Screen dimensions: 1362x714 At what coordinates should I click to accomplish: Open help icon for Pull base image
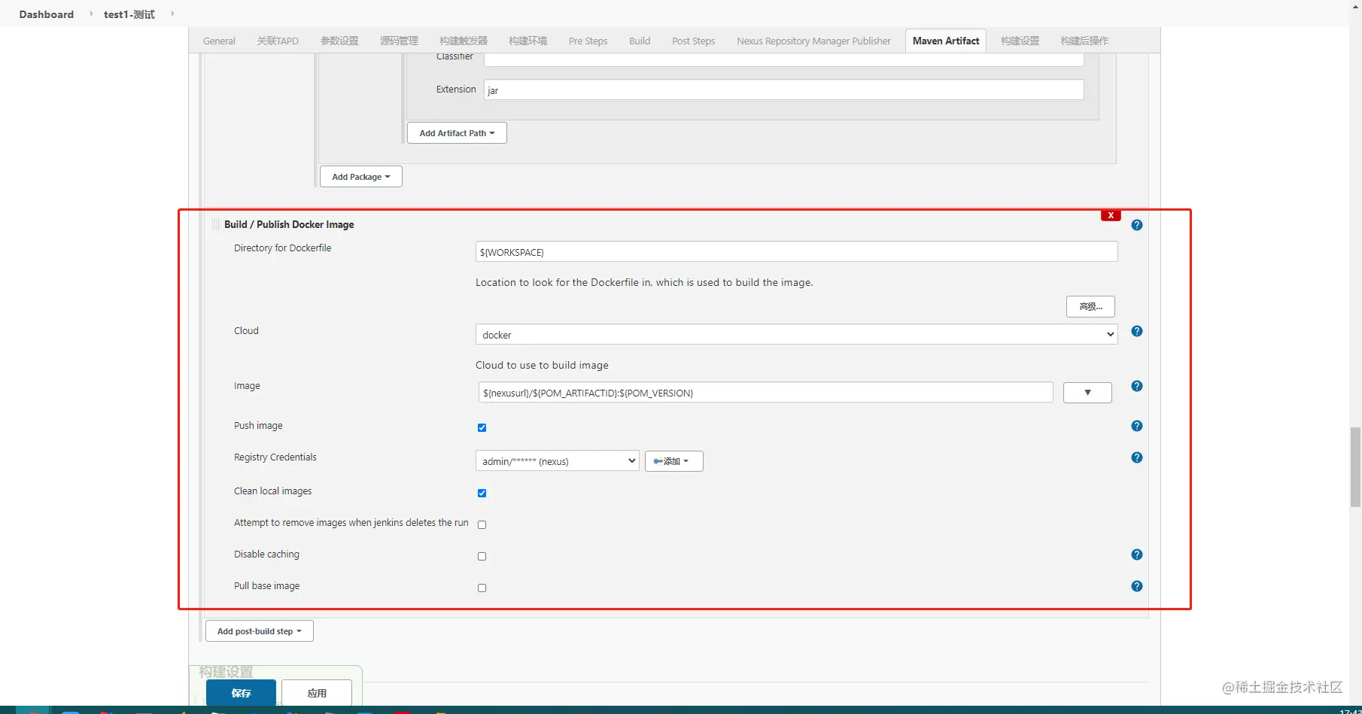1136,586
